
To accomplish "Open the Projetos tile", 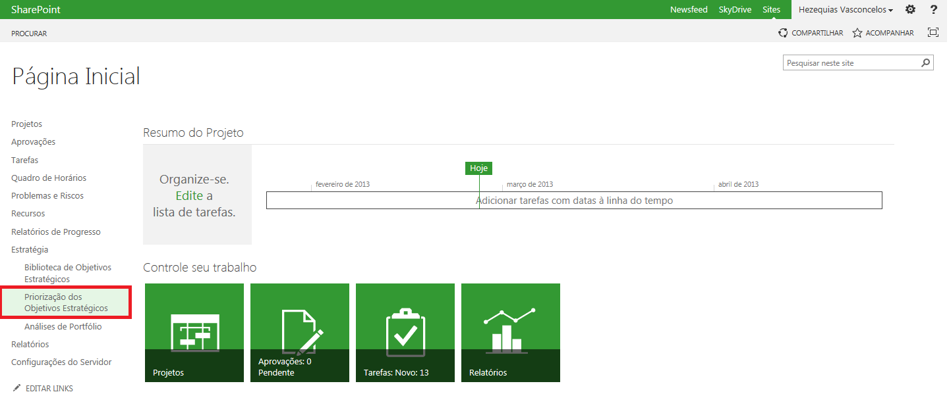I will coord(194,333).
